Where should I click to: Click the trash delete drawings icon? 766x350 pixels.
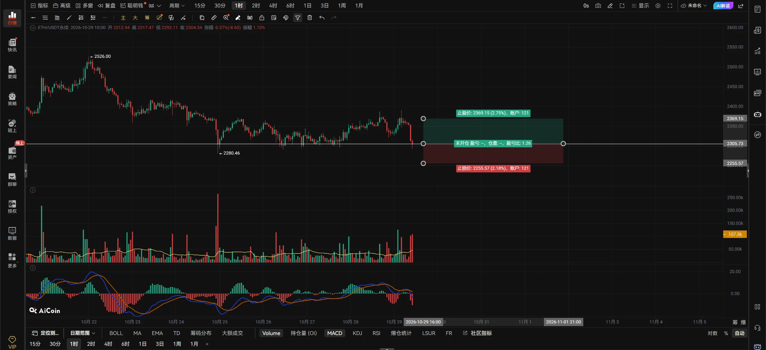(310, 18)
